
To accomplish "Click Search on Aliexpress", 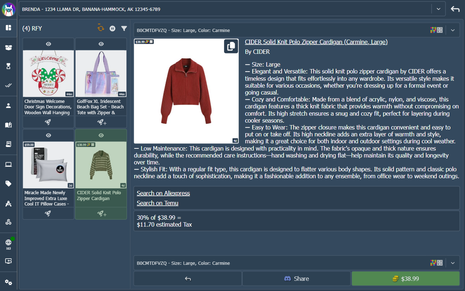I will tap(163, 193).
